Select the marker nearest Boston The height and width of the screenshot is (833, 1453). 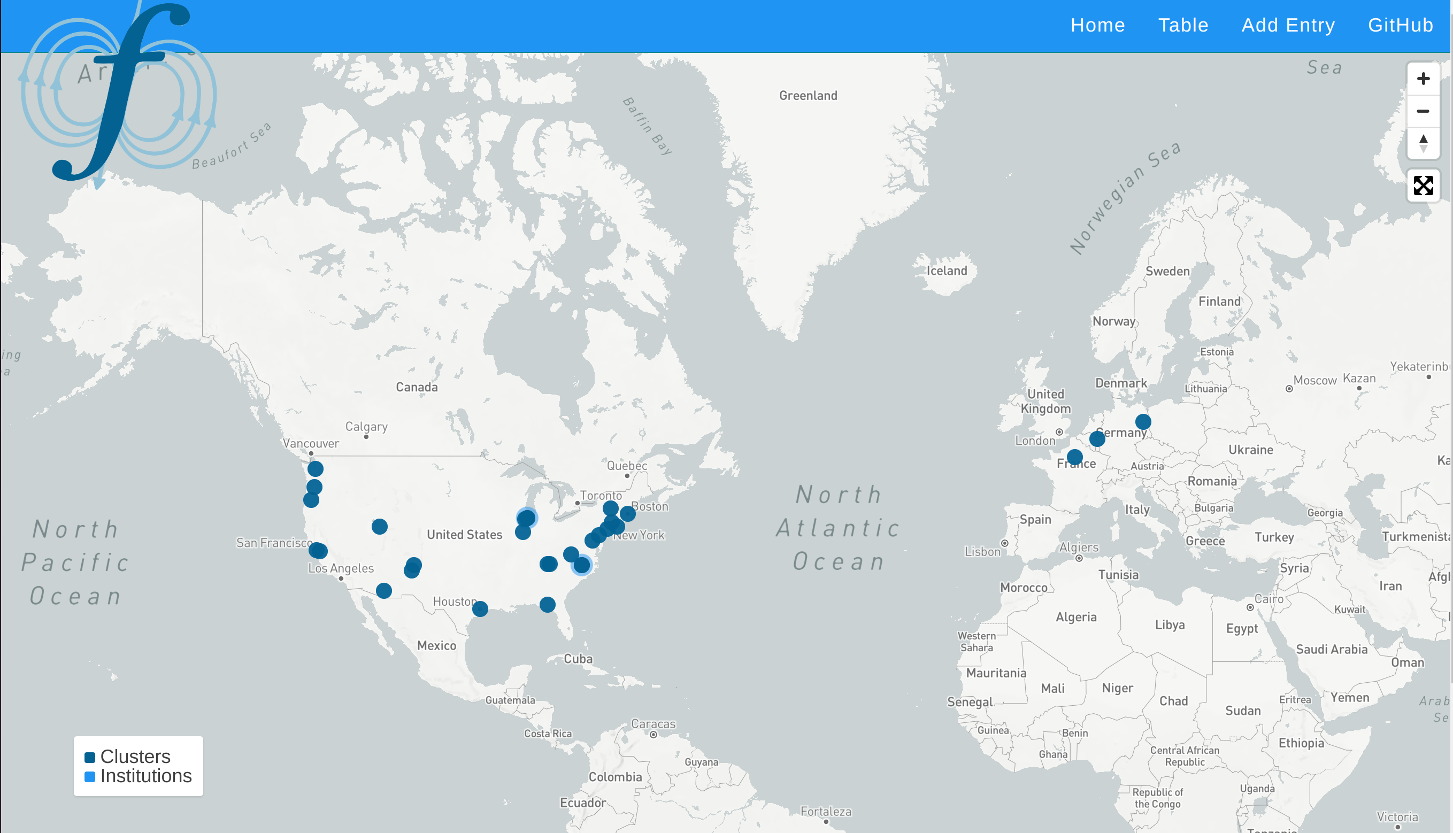[x=628, y=513]
